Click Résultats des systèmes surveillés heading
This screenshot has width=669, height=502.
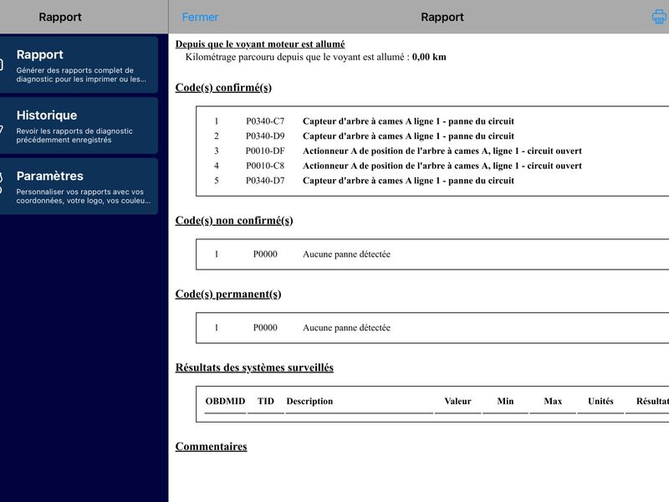click(254, 367)
